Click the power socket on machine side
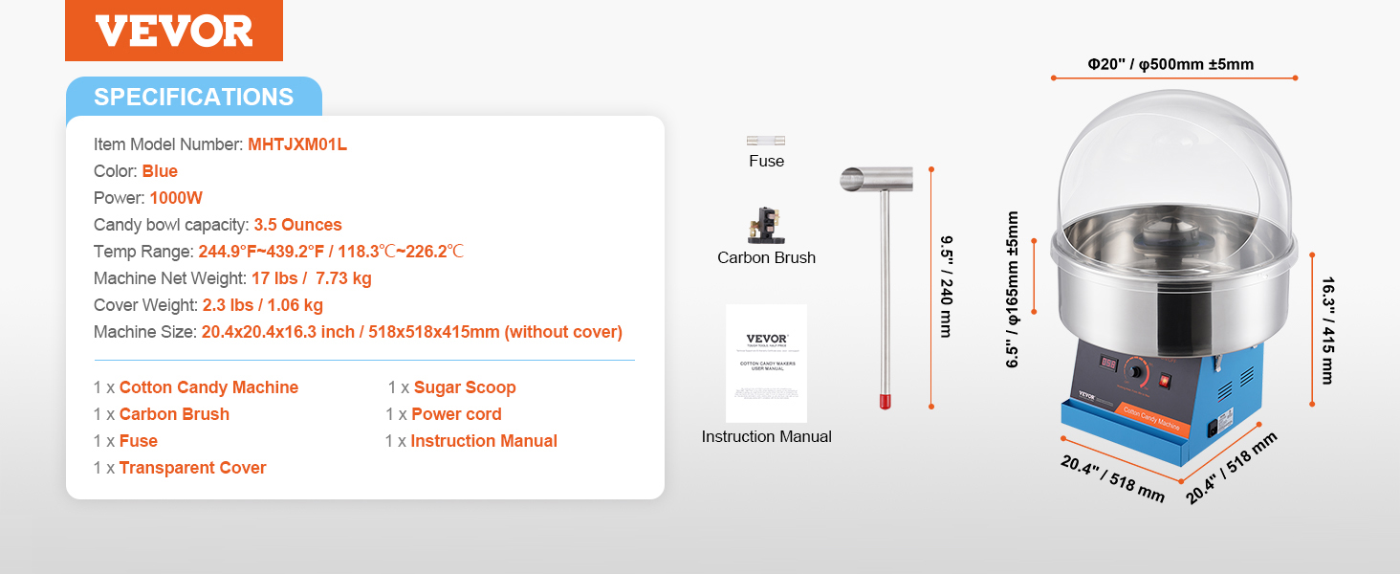 pyautogui.click(x=1214, y=430)
